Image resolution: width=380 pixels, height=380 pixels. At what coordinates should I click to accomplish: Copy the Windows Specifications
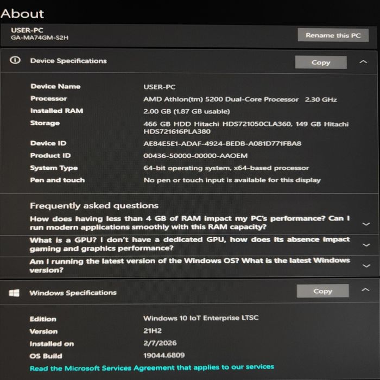point(322,291)
